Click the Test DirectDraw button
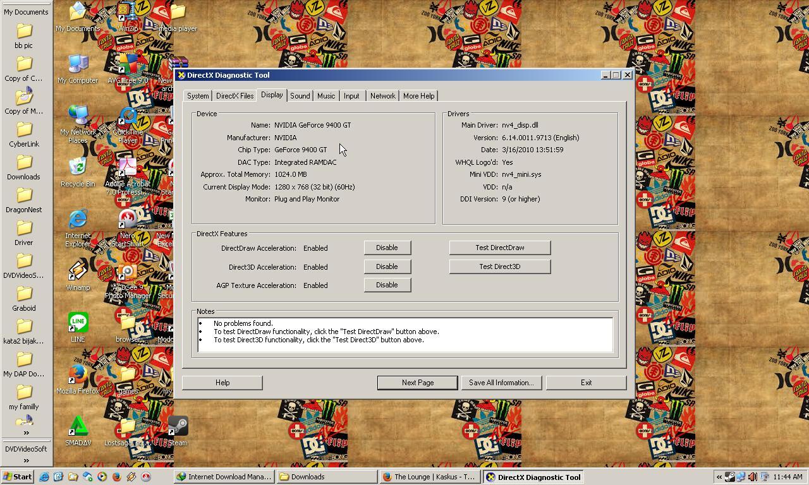This screenshot has width=809, height=485. click(x=499, y=248)
